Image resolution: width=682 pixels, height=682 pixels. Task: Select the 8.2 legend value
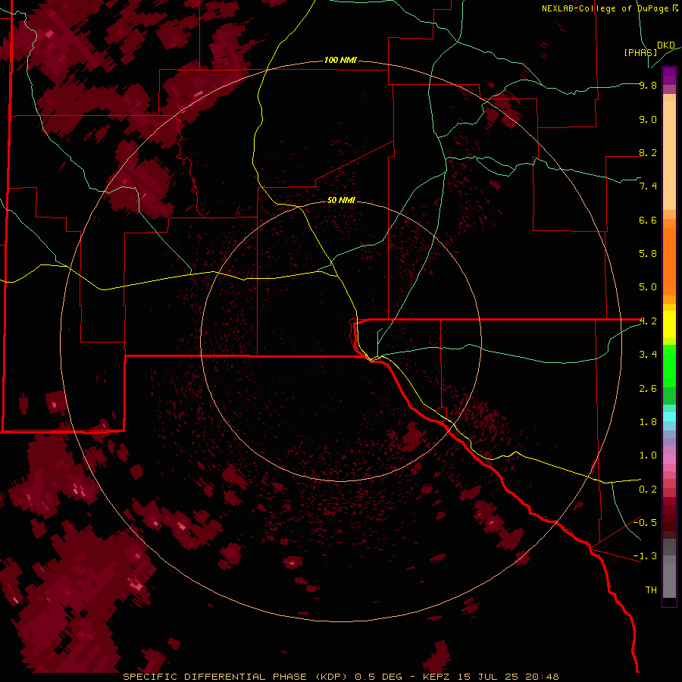coord(648,152)
